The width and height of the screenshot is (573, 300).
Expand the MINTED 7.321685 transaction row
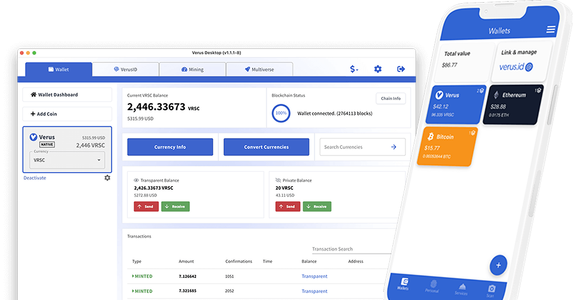coord(142,291)
